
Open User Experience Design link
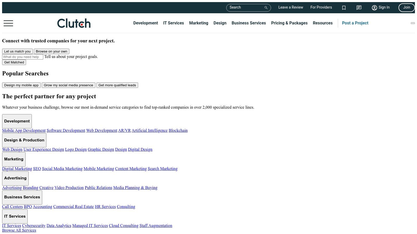click(44, 149)
